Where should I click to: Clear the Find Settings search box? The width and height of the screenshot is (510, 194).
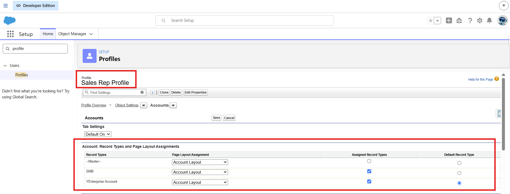(142, 92)
